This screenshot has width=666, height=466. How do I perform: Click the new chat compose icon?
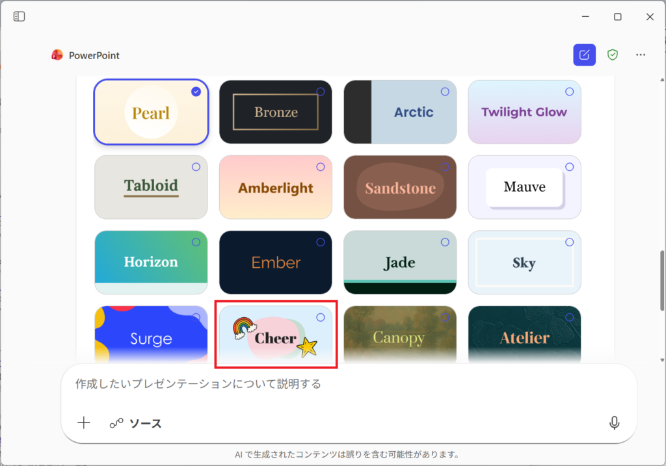coord(584,55)
